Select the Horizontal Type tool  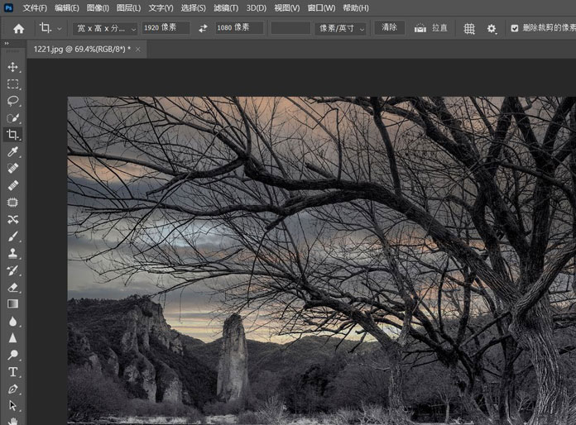[12, 371]
